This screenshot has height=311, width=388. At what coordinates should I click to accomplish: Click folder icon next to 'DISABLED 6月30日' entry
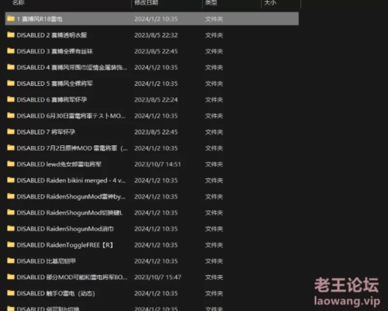(11, 115)
